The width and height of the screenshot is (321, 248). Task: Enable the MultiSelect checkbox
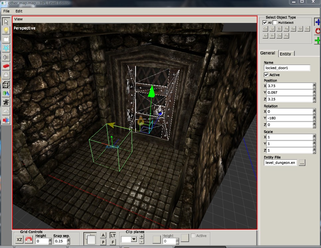coord(275,23)
